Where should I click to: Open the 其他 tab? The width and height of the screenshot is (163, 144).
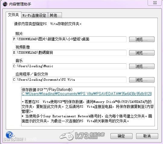55,15
